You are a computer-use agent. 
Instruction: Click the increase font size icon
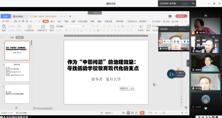click(94, 26)
